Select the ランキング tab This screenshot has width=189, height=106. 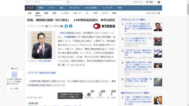pos(107,8)
